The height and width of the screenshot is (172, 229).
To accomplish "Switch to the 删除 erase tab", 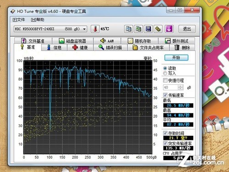I will click(x=182, y=48).
